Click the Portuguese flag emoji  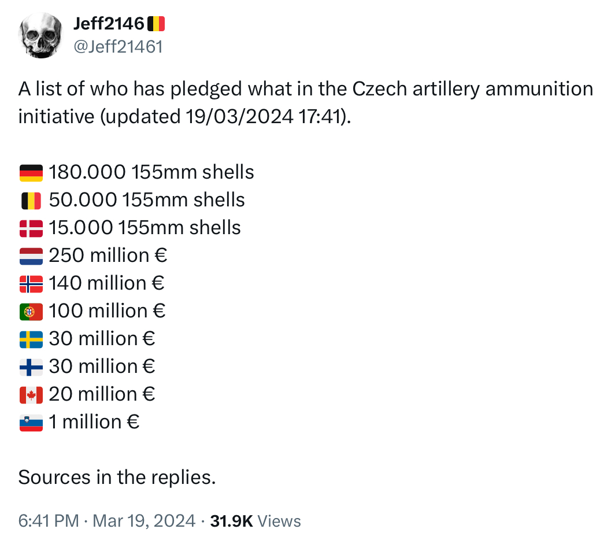31,311
